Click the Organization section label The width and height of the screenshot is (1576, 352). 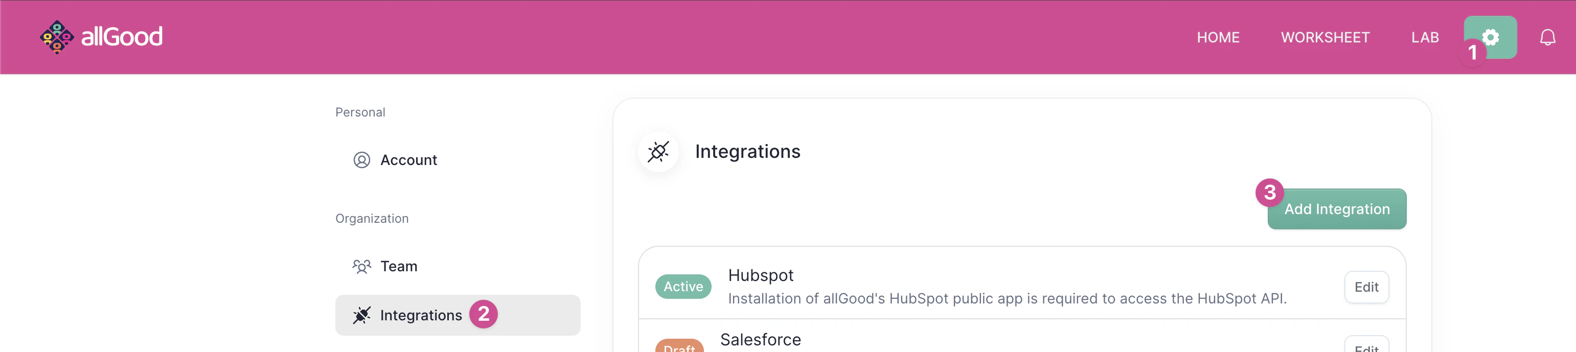(x=372, y=219)
